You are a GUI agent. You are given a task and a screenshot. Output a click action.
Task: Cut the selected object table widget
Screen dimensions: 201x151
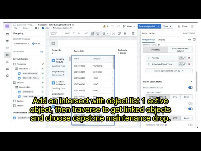(x=113, y=33)
